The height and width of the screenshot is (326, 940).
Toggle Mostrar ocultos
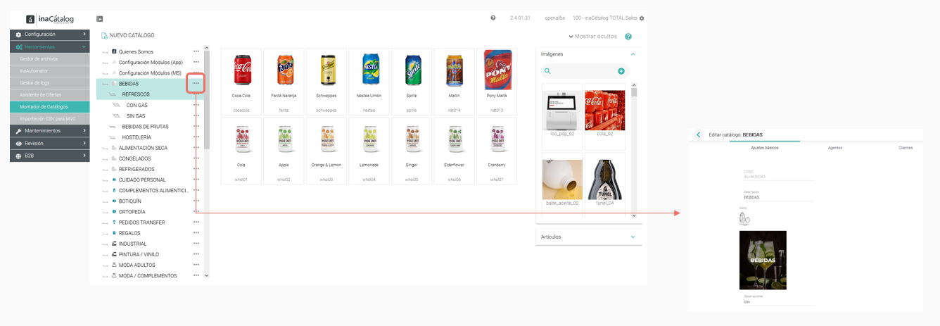(x=593, y=37)
